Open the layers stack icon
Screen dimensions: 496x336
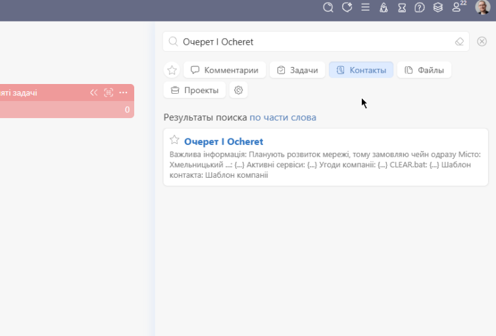[438, 7]
